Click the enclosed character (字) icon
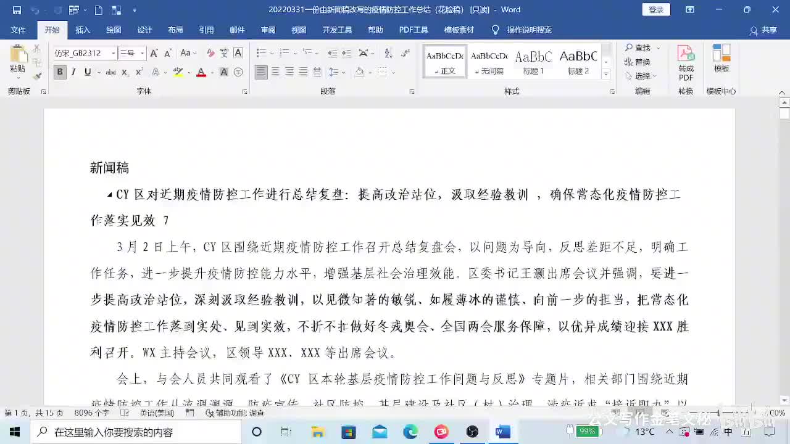The width and height of the screenshot is (790, 444). click(238, 72)
